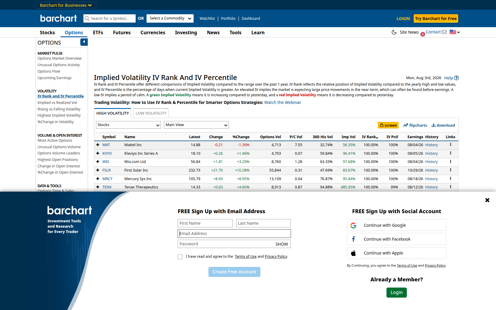
Task: Focus the First Name field
Action: coord(205,223)
